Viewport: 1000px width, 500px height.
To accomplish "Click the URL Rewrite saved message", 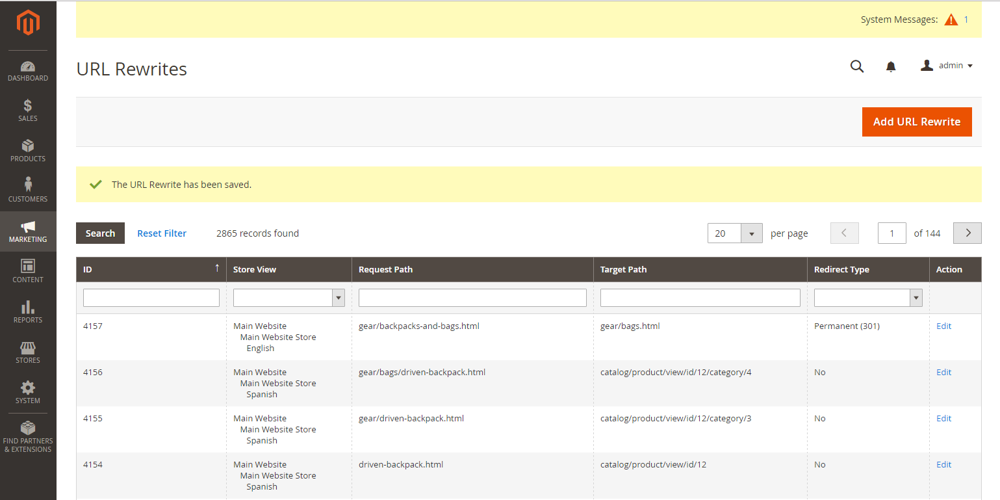I will pos(181,185).
